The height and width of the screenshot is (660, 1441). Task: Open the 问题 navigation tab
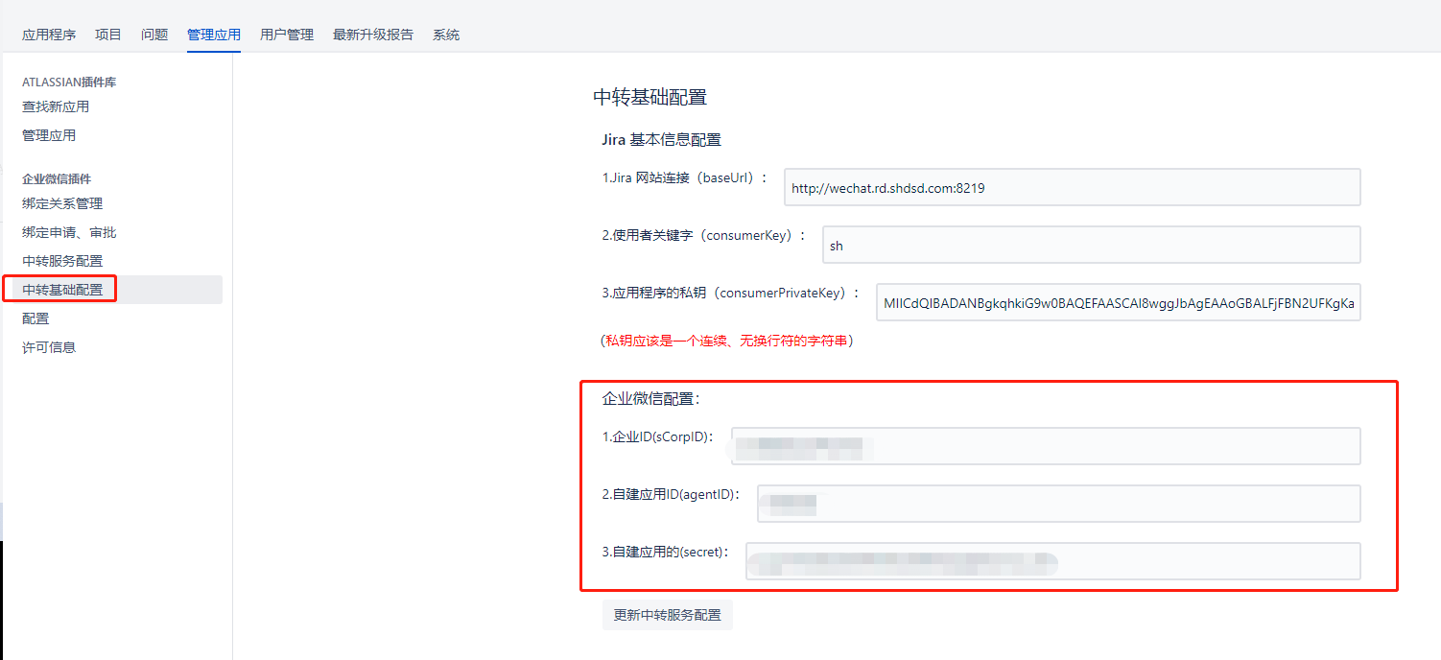click(154, 35)
